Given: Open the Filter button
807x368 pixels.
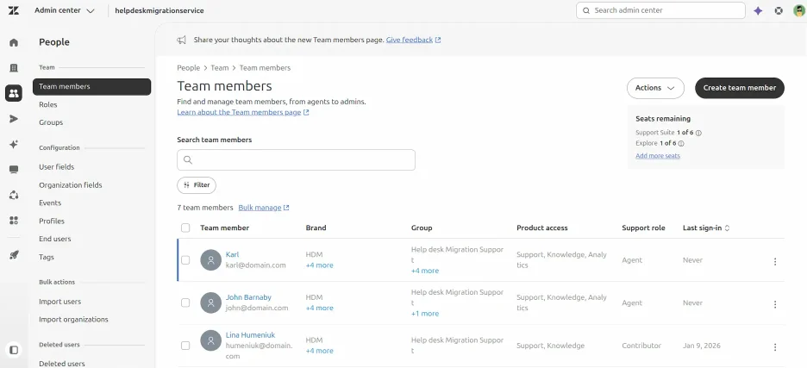Looking at the screenshot, I should pos(197,185).
